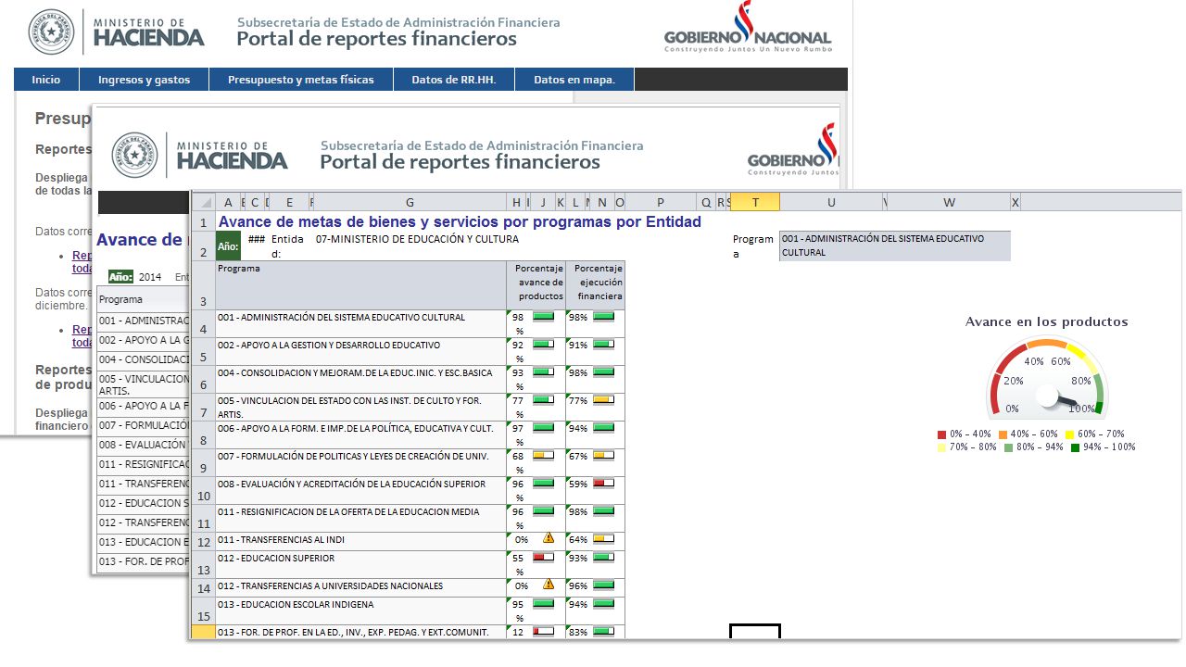Click the Avance en los productos chart title

(1047, 321)
